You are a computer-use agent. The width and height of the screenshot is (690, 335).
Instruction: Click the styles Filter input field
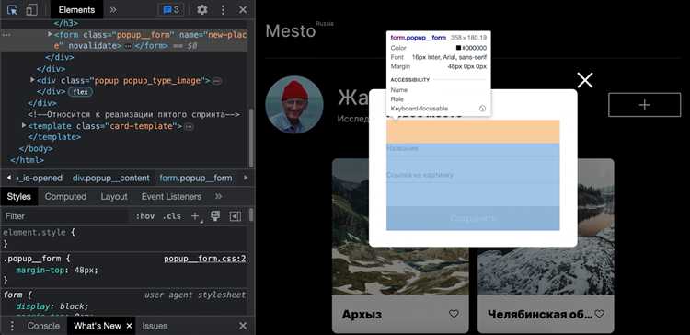pos(65,216)
